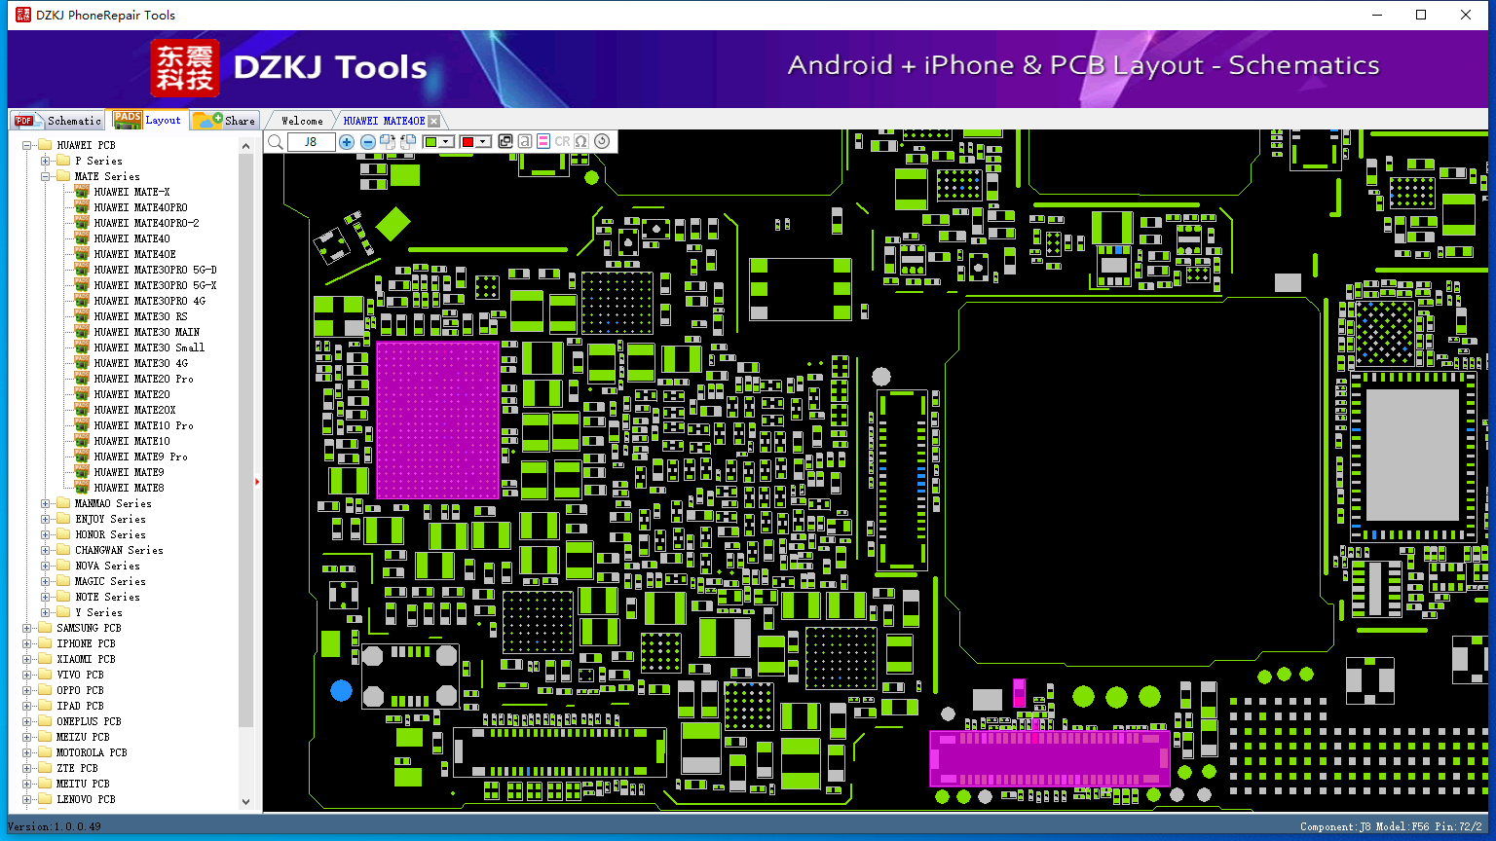Open HUAWEI MATE30PRO 4G layout
1496x841 pixels.
(x=149, y=301)
